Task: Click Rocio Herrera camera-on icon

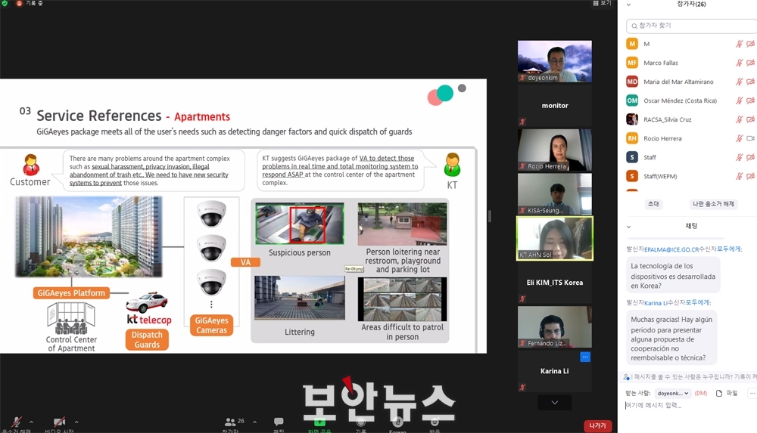Action: [x=750, y=138]
